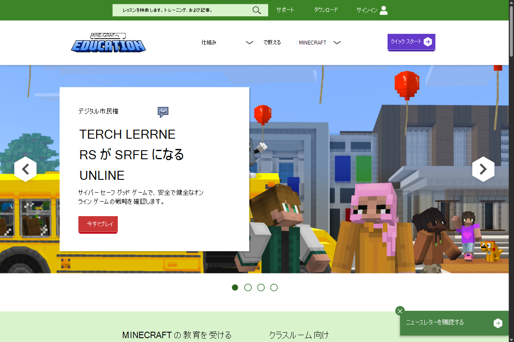The image size is (514, 342).
Task: Click the デジタル市民権 label
Action: tap(98, 111)
